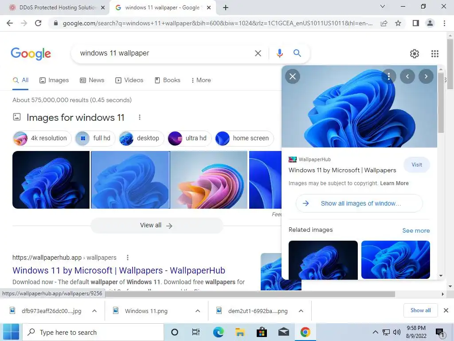The height and width of the screenshot is (341, 454).
Task: Close the downloads bar
Action: pyautogui.click(x=446, y=310)
